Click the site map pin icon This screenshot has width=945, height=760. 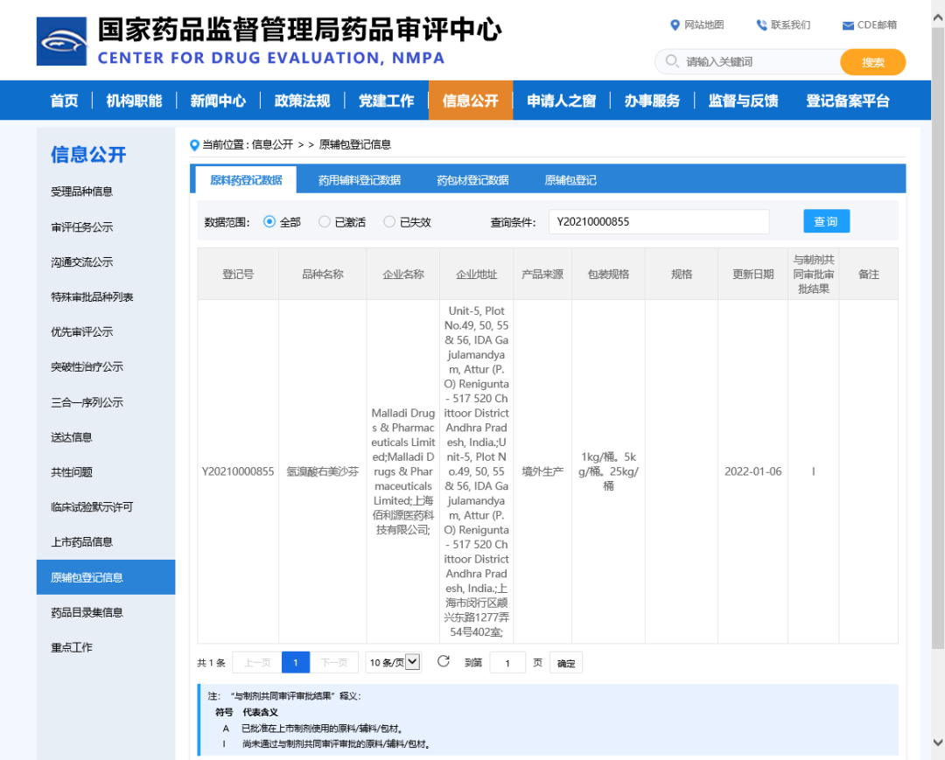(x=675, y=25)
